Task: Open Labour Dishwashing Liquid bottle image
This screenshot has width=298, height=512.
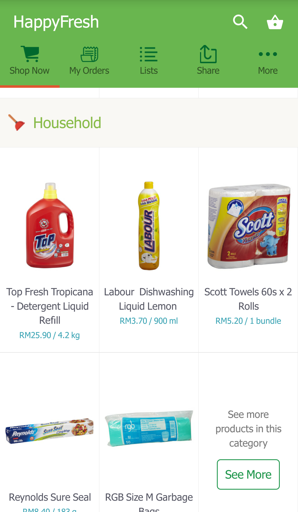Action: tap(149, 225)
